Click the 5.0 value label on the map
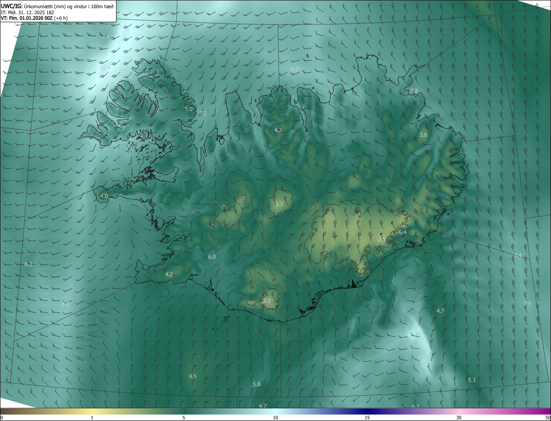The image size is (551, 421). 189,109
